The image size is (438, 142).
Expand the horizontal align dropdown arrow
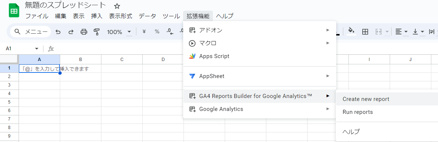point(406,32)
